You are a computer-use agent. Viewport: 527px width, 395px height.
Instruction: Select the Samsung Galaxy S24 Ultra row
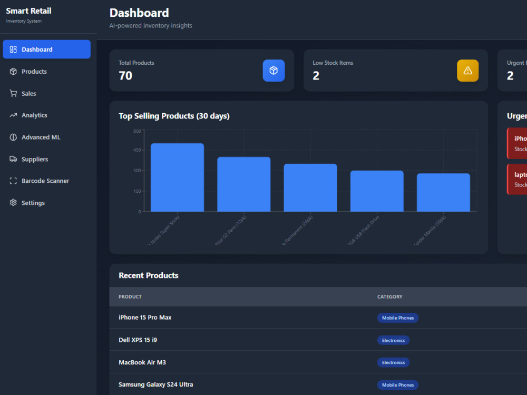[318, 384]
